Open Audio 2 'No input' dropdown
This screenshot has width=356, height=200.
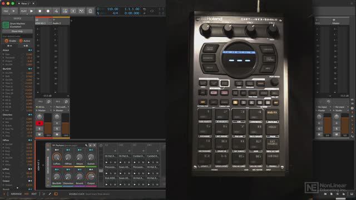(x=61, y=107)
